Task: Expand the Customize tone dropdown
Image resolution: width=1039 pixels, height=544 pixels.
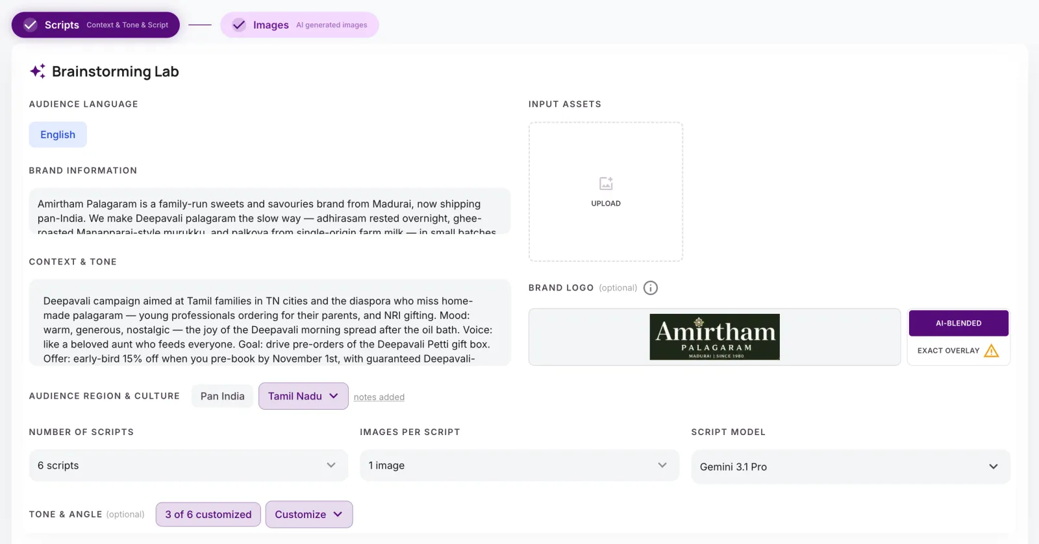Action: pos(309,514)
